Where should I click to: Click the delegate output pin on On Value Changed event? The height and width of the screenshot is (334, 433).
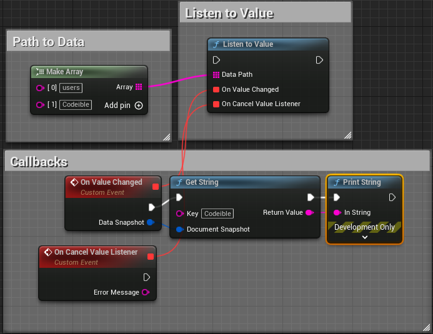click(x=156, y=187)
